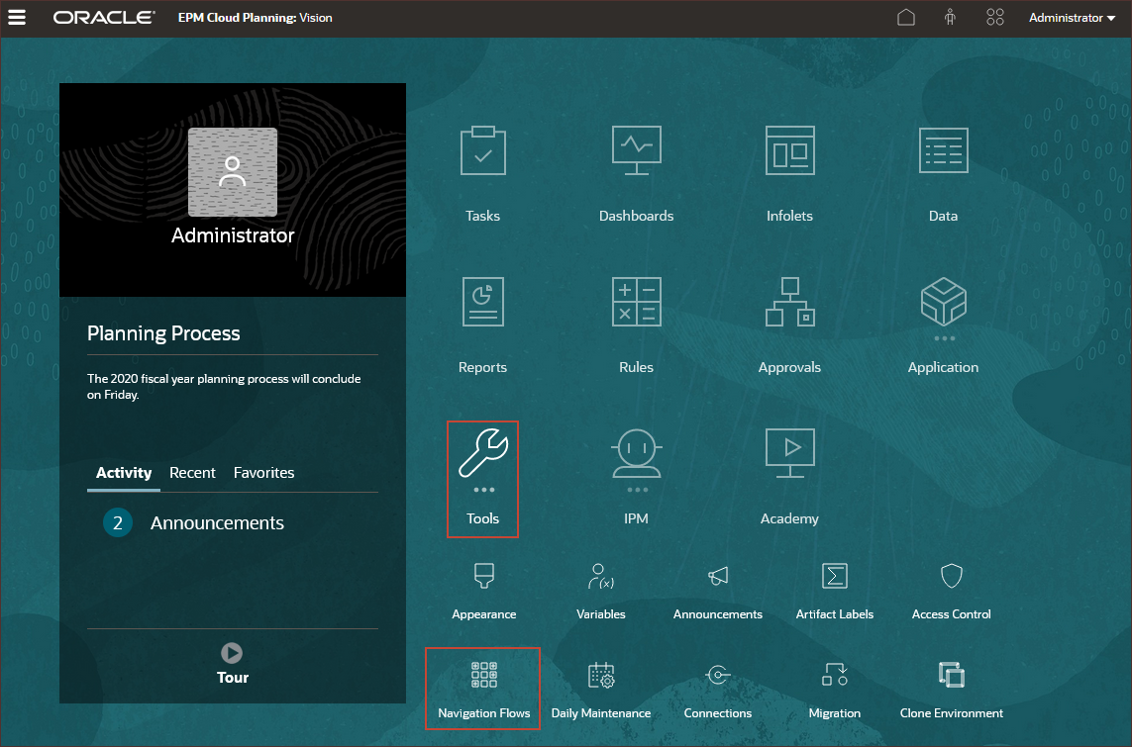This screenshot has height=747, width=1132.
Task: Open the Data card
Action: pyautogui.click(x=943, y=174)
